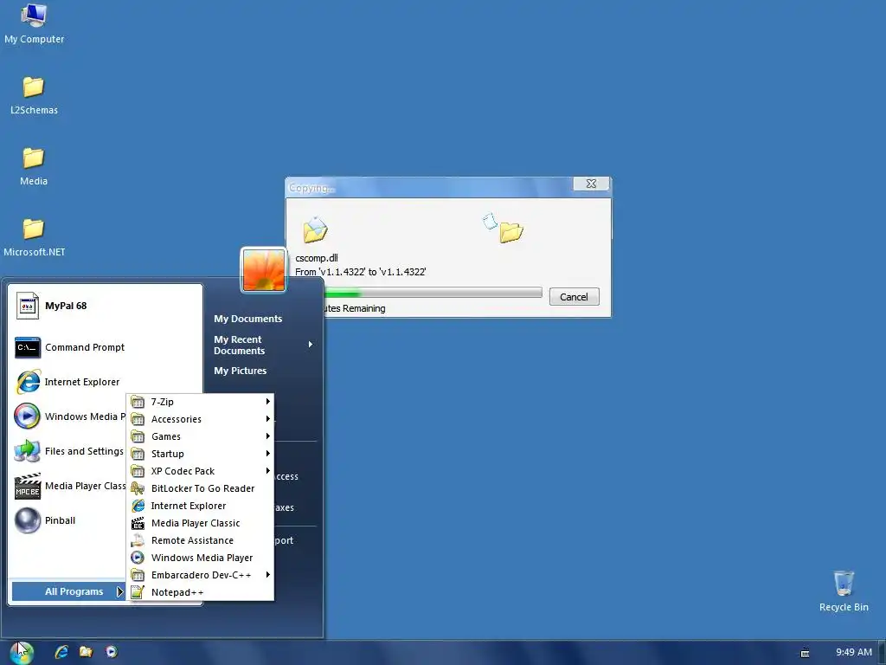Click the cscomp.dll file name text

coord(317,258)
